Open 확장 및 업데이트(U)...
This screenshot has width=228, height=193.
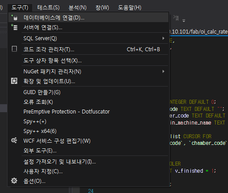click(88, 81)
